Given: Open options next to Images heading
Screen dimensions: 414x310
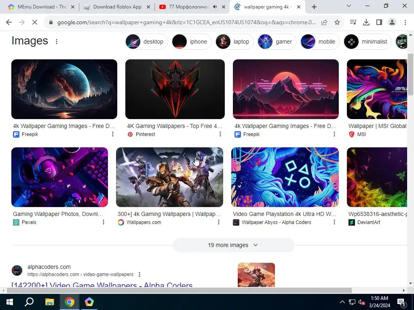Looking at the screenshot, I should (x=57, y=42).
